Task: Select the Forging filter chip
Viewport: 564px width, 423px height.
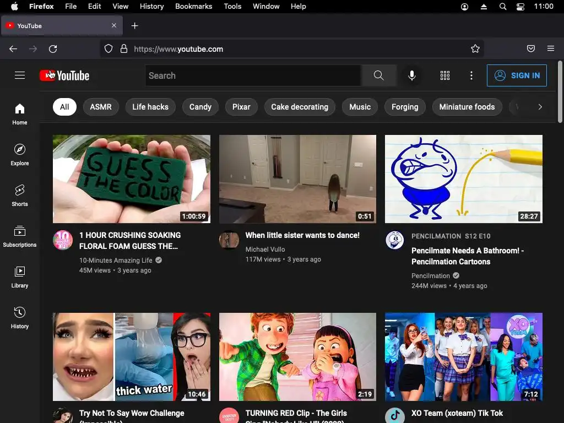Action: point(405,107)
